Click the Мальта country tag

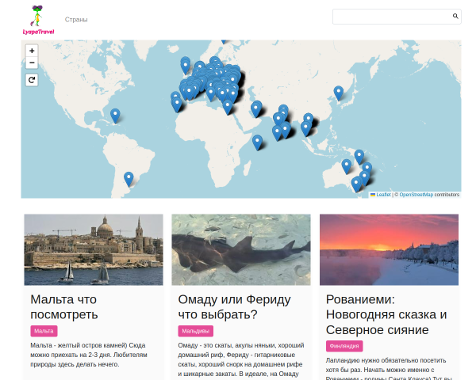(x=44, y=331)
